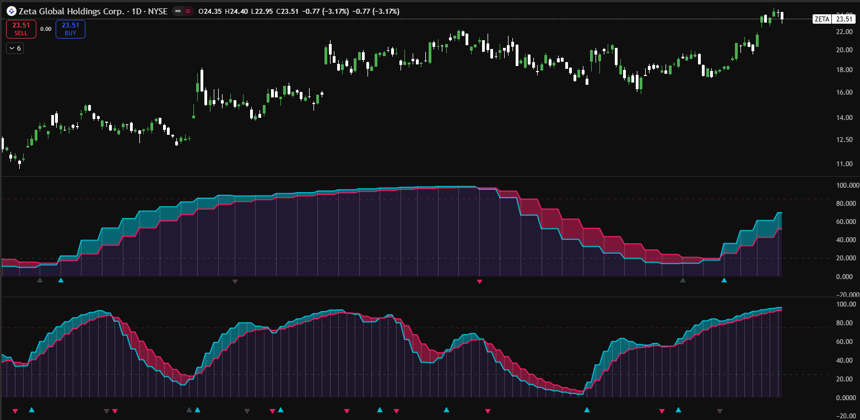
Task: Toggle the dash pill next to the symbol name
Action: (177, 10)
